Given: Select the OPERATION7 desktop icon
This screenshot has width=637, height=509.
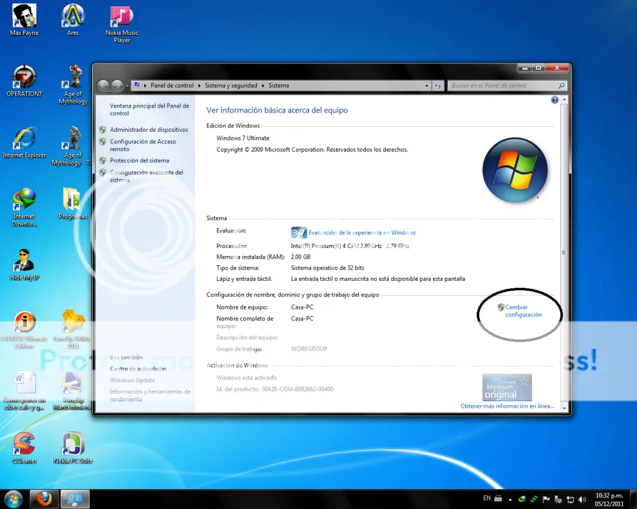Looking at the screenshot, I should [x=24, y=81].
